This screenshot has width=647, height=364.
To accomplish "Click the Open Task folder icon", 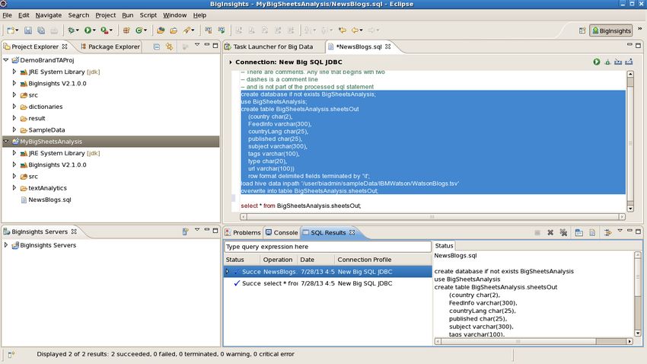I will pos(174,30).
